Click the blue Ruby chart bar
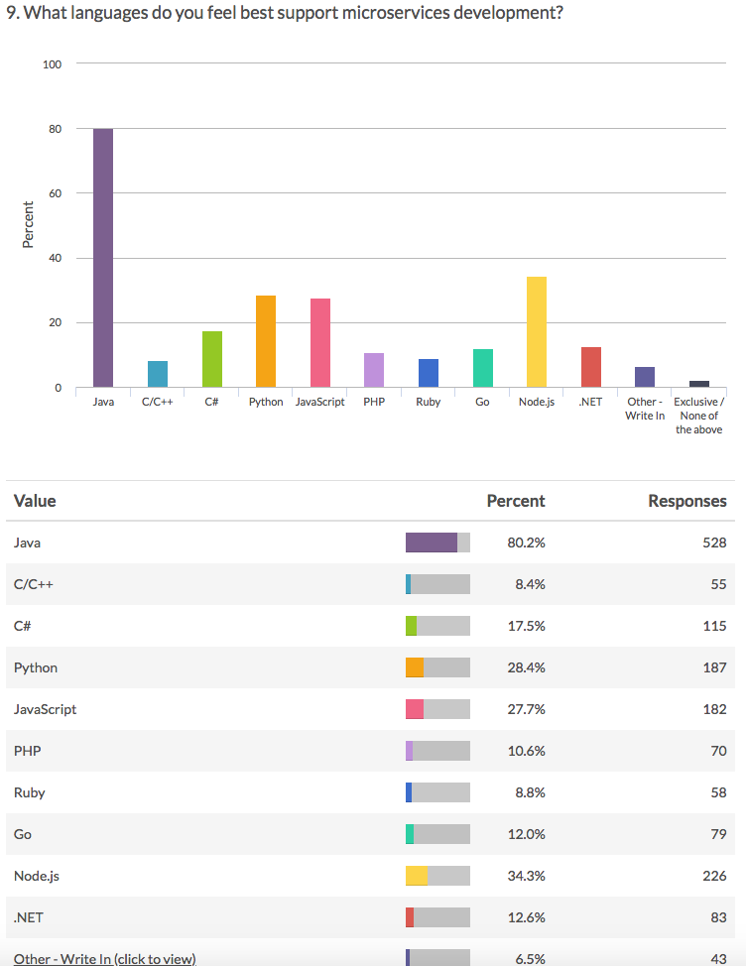Image resolution: width=746 pixels, height=966 pixels. tap(429, 373)
